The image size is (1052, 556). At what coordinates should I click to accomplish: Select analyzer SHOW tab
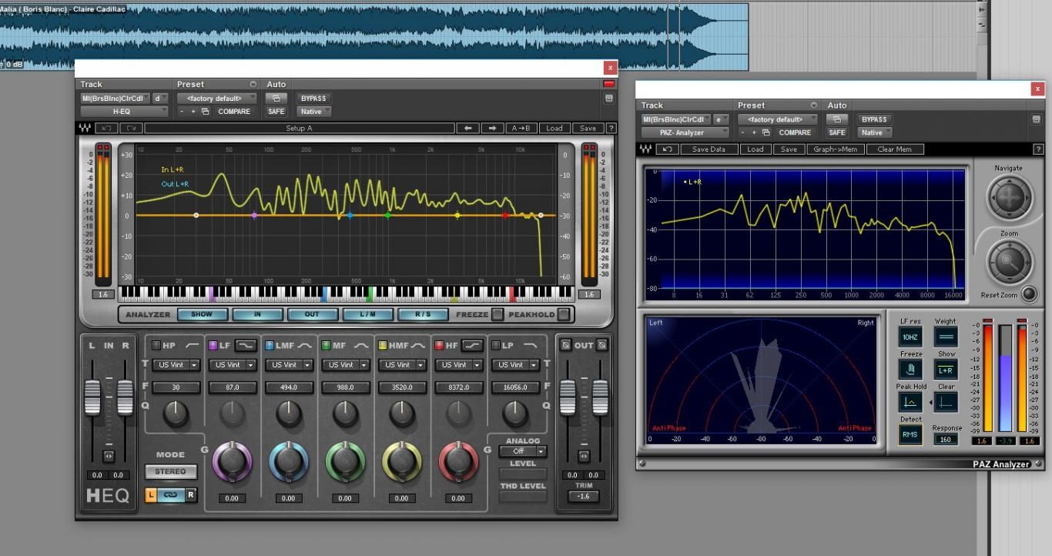click(x=202, y=314)
